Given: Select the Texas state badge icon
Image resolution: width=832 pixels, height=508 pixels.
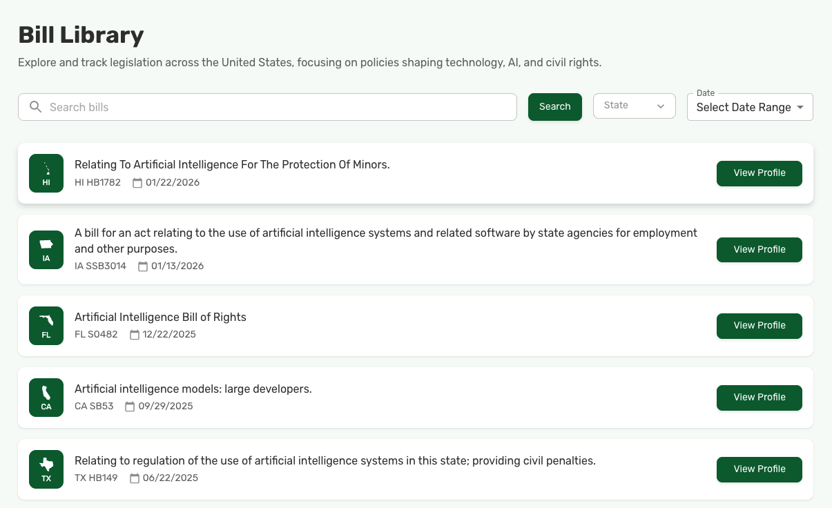Looking at the screenshot, I should click(46, 469).
